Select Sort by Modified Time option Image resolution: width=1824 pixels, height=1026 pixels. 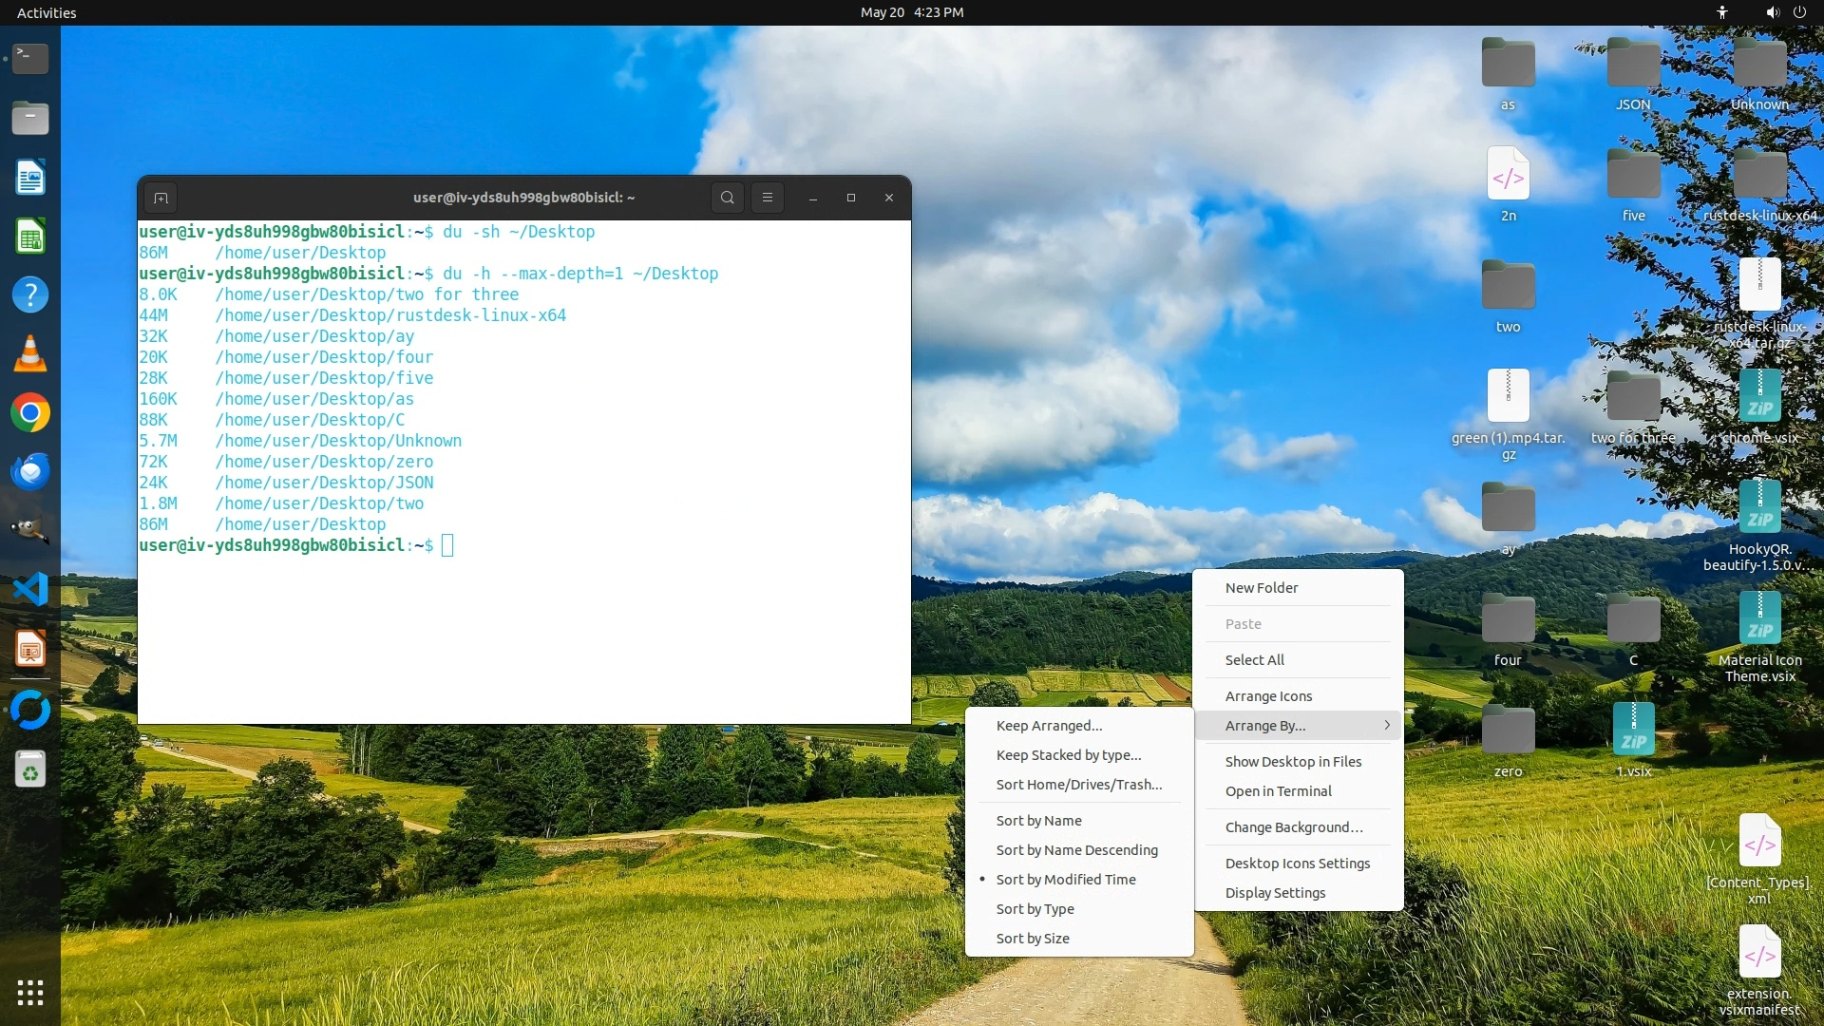tap(1065, 880)
